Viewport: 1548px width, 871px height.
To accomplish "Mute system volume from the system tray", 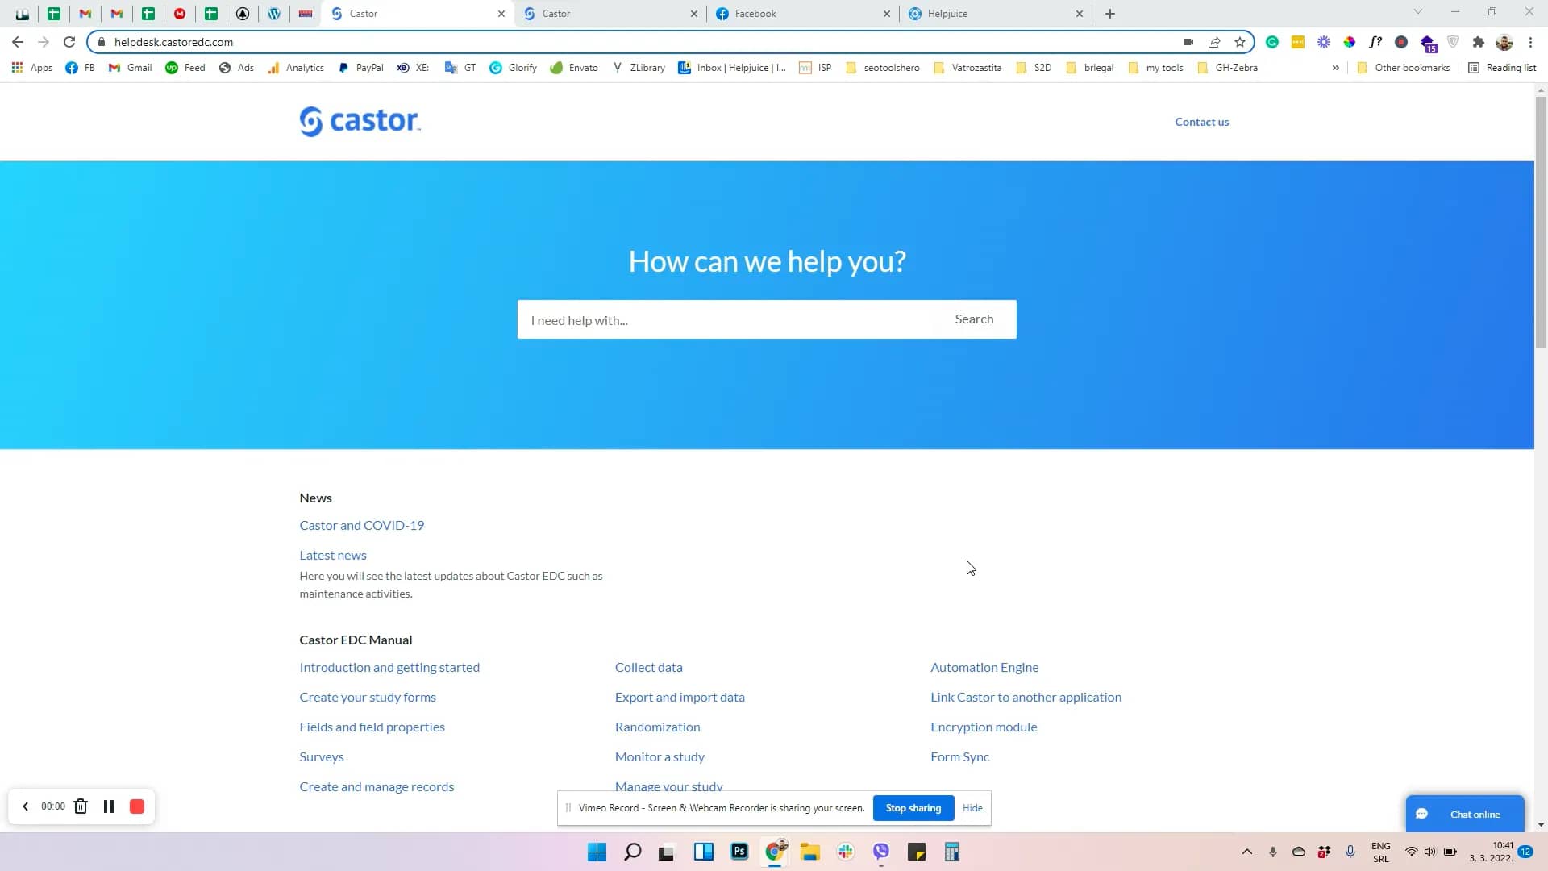I will pyautogui.click(x=1430, y=852).
